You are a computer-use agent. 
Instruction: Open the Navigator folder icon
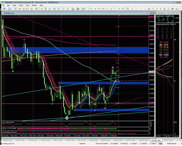pos(24,9)
